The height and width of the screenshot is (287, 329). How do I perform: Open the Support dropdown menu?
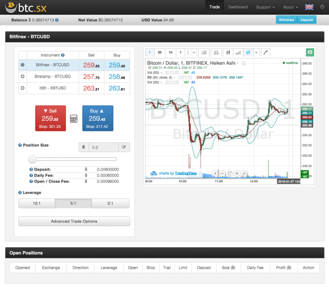265,7
